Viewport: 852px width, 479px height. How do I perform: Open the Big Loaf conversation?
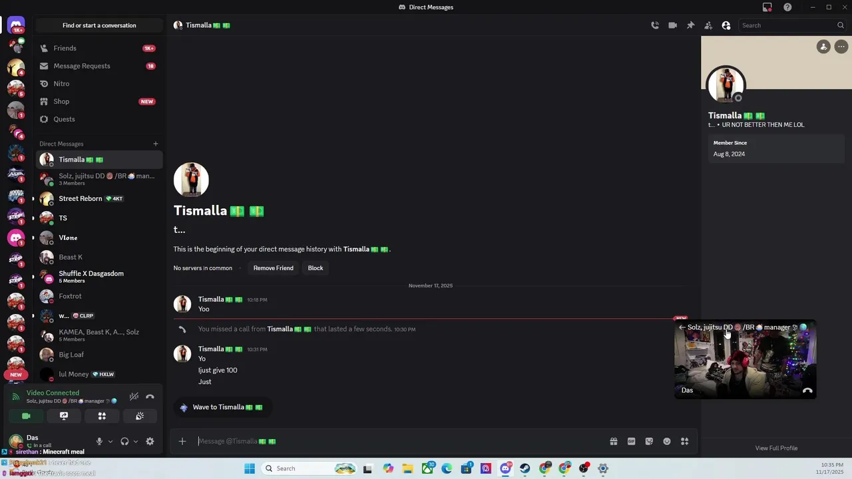99,355
